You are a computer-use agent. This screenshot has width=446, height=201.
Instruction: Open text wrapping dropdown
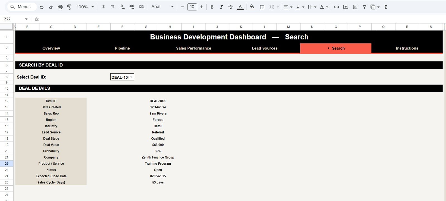pyautogui.click(x=312, y=7)
